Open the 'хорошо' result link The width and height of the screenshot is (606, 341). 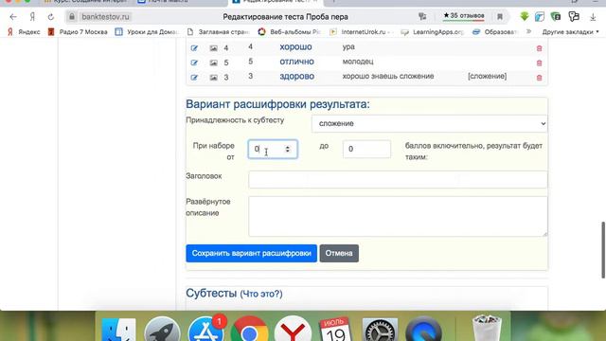click(x=295, y=46)
